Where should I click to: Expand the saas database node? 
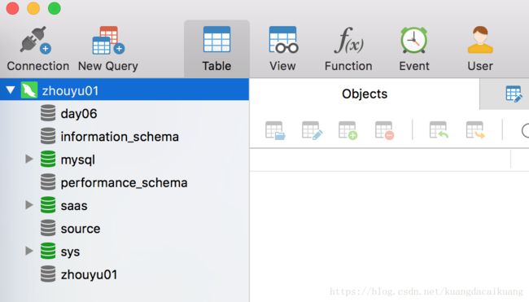coord(29,205)
